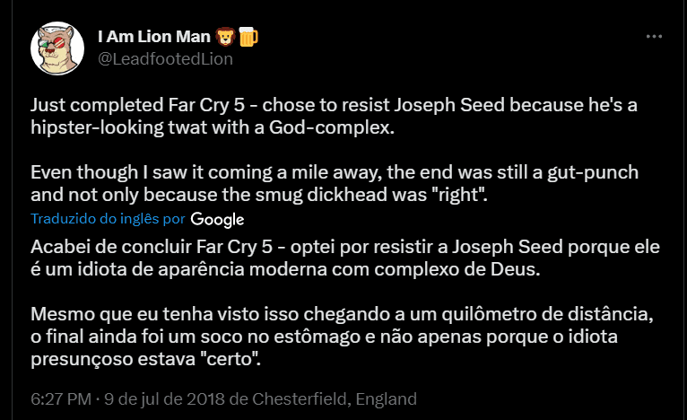
Task: Open the three-dot more options menu
Action: 655,37
